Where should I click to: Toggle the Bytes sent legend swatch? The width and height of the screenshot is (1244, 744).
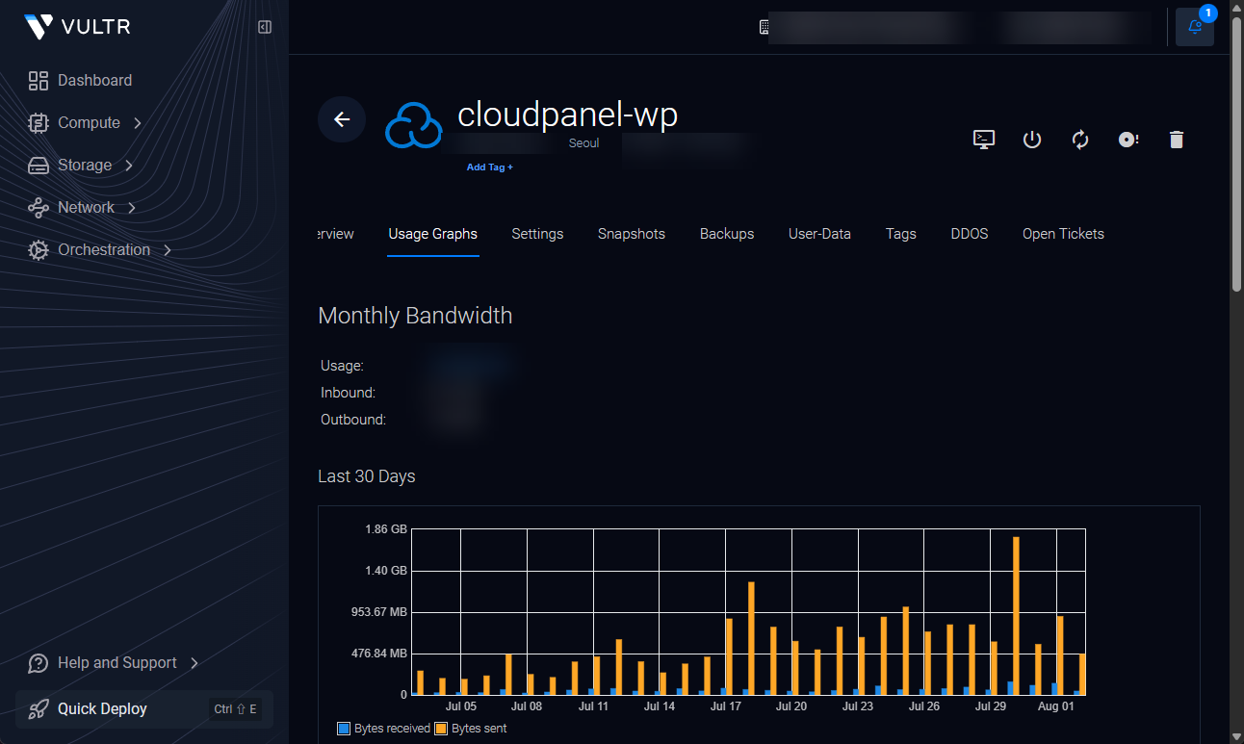click(x=441, y=729)
